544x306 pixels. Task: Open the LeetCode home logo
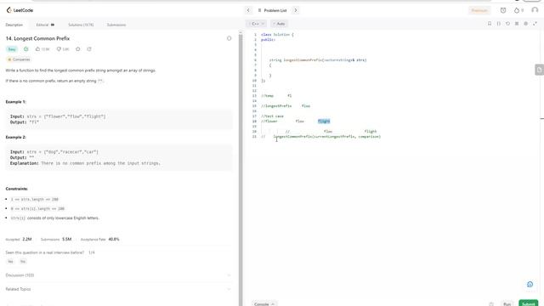(20, 10)
